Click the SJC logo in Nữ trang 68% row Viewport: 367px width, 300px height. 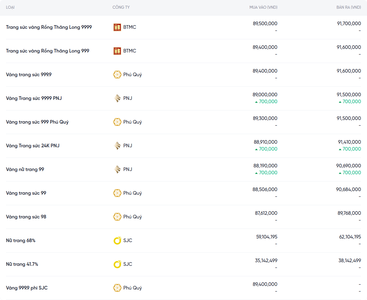pos(117,241)
